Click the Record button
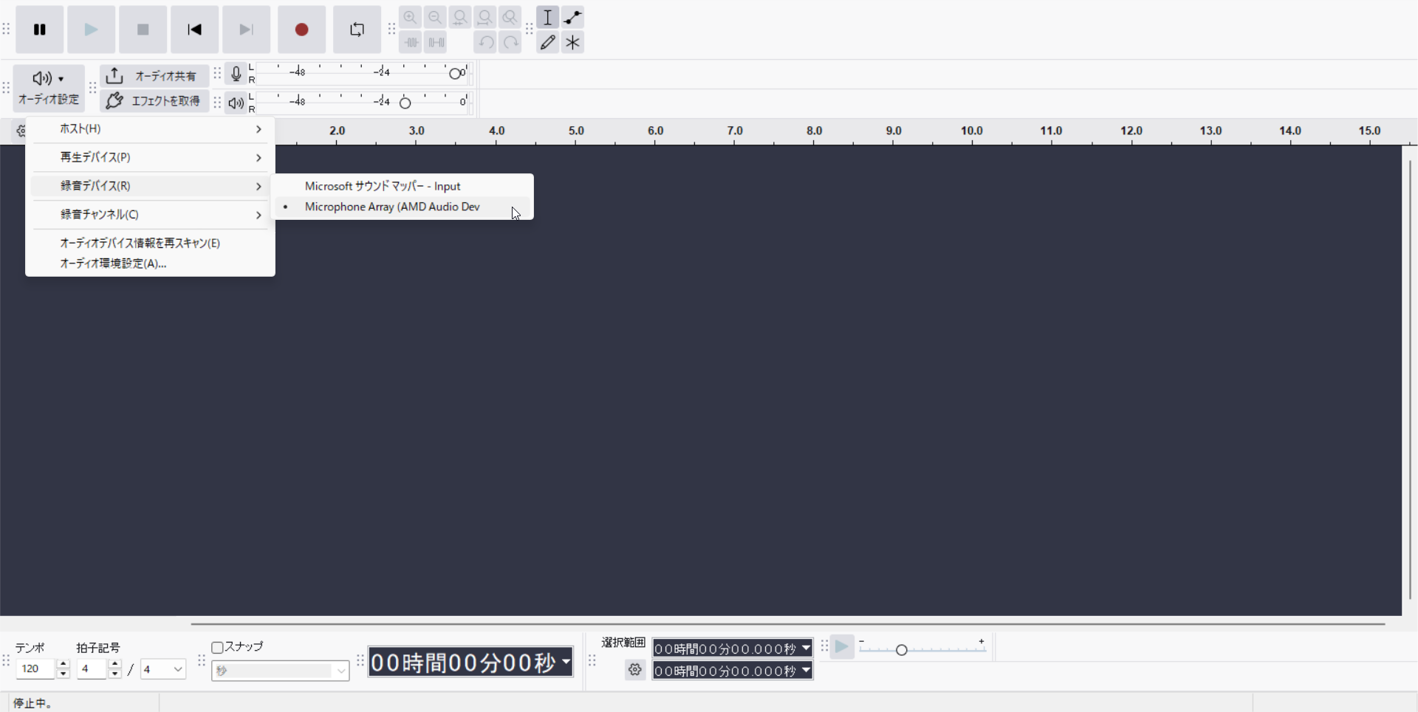 301,30
